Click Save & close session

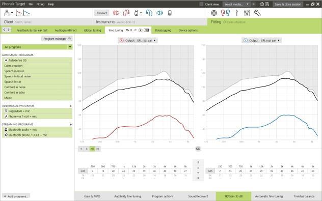point(288,4)
